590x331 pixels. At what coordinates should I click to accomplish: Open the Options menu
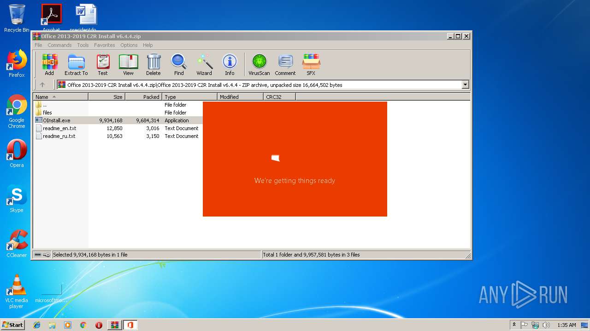click(129, 45)
